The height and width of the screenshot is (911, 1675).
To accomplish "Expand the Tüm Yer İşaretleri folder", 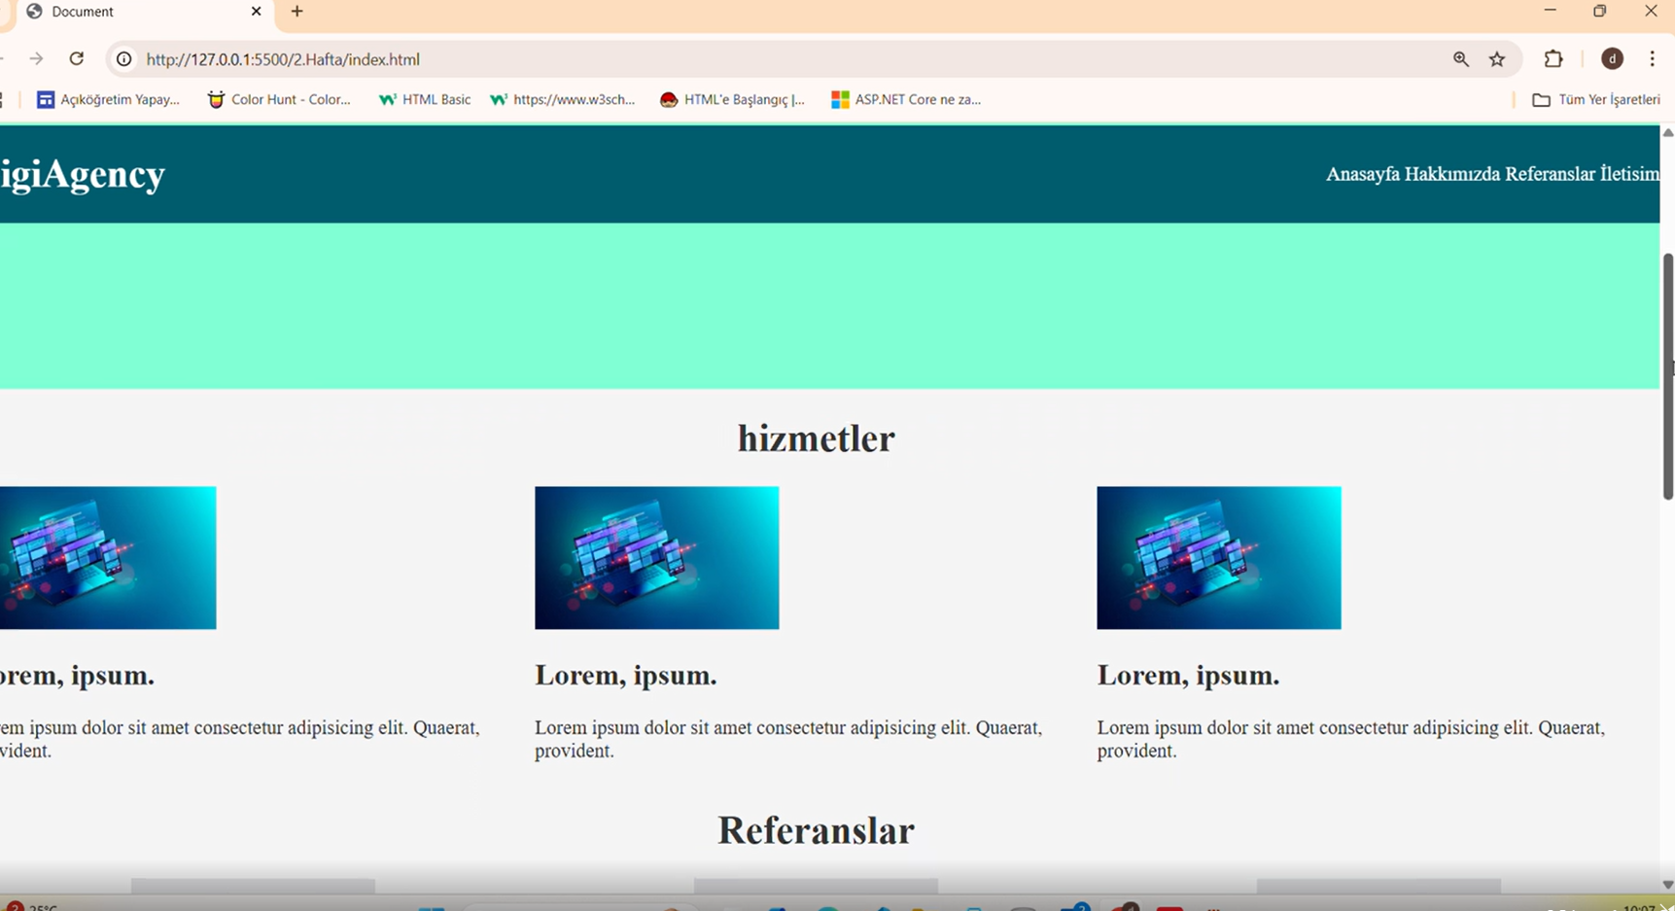I will (1596, 99).
